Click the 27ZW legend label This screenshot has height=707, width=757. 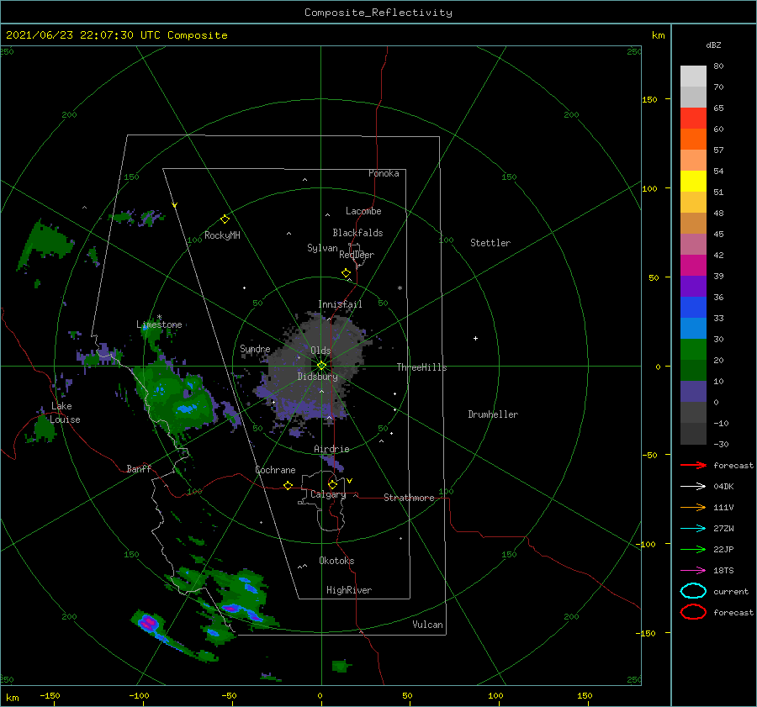[x=723, y=529]
